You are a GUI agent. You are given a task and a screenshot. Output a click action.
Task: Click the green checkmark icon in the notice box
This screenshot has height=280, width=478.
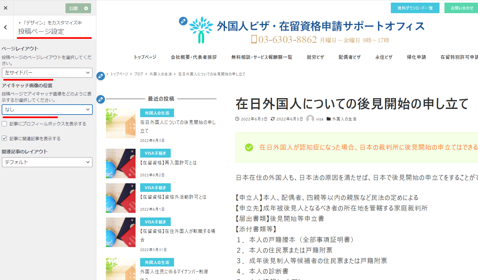click(x=249, y=147)
